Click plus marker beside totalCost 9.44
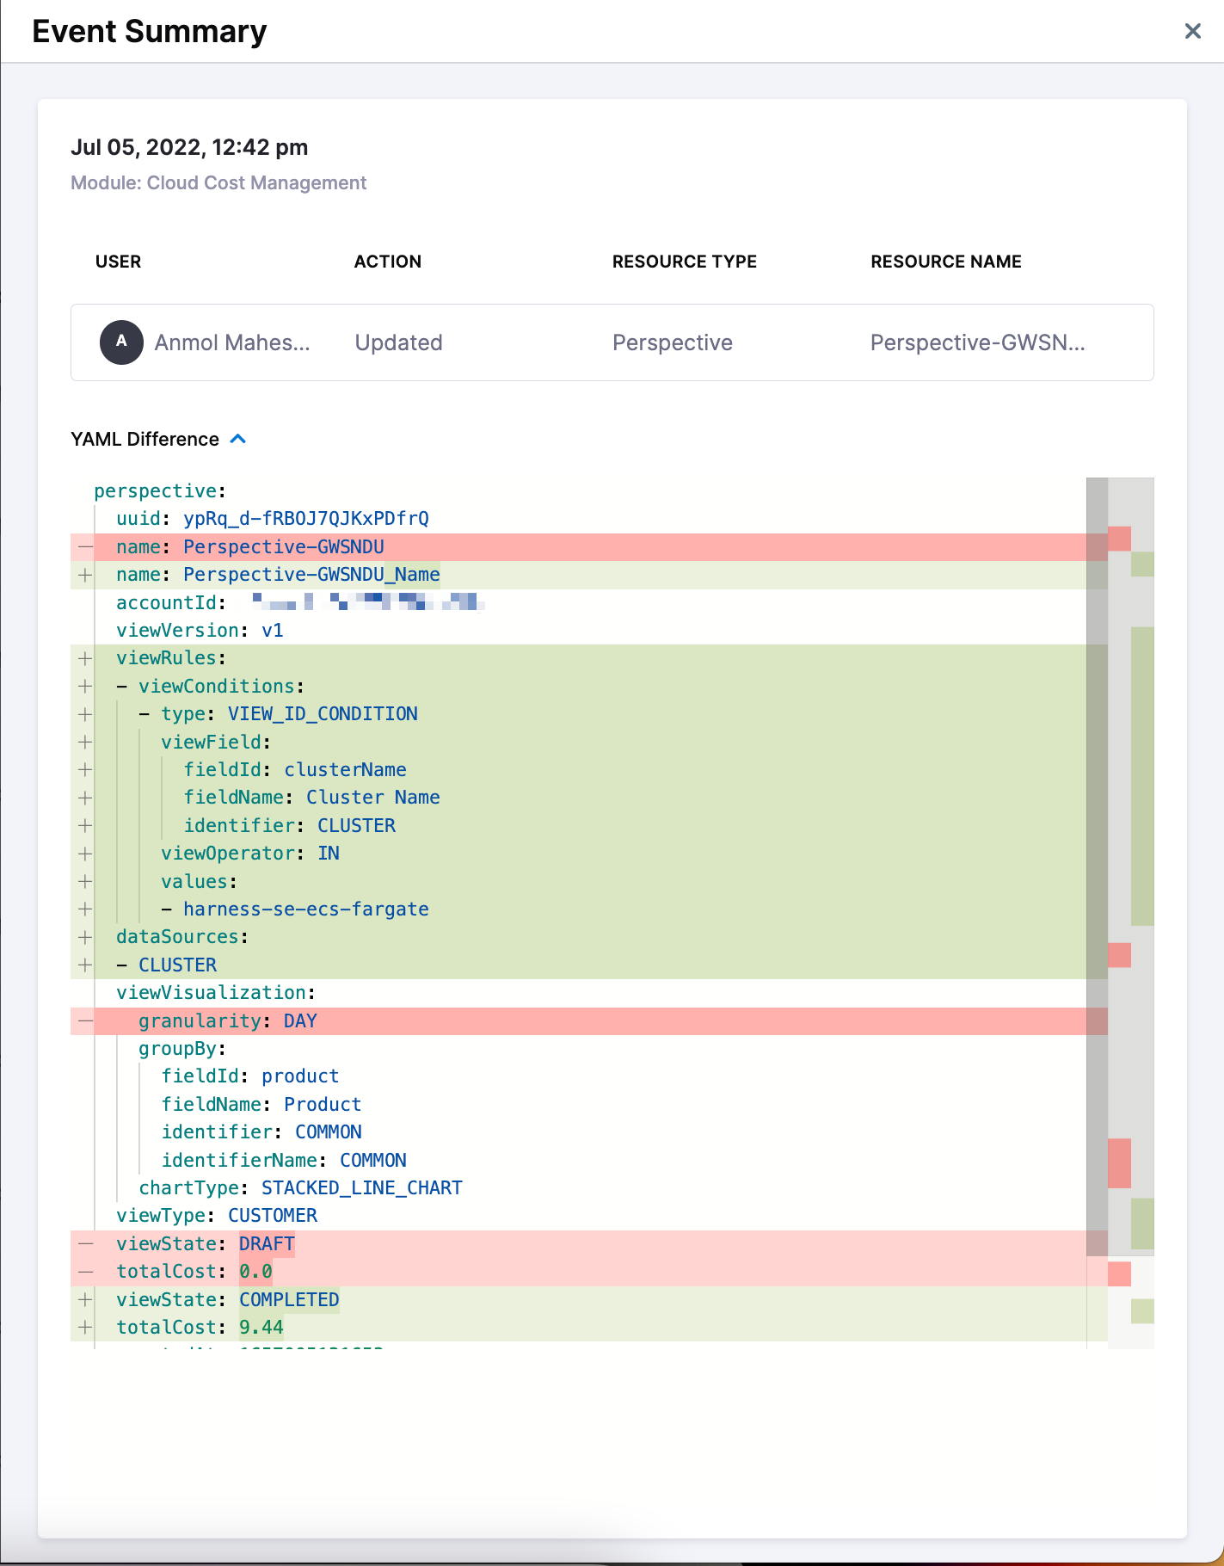 (85, 1328)
